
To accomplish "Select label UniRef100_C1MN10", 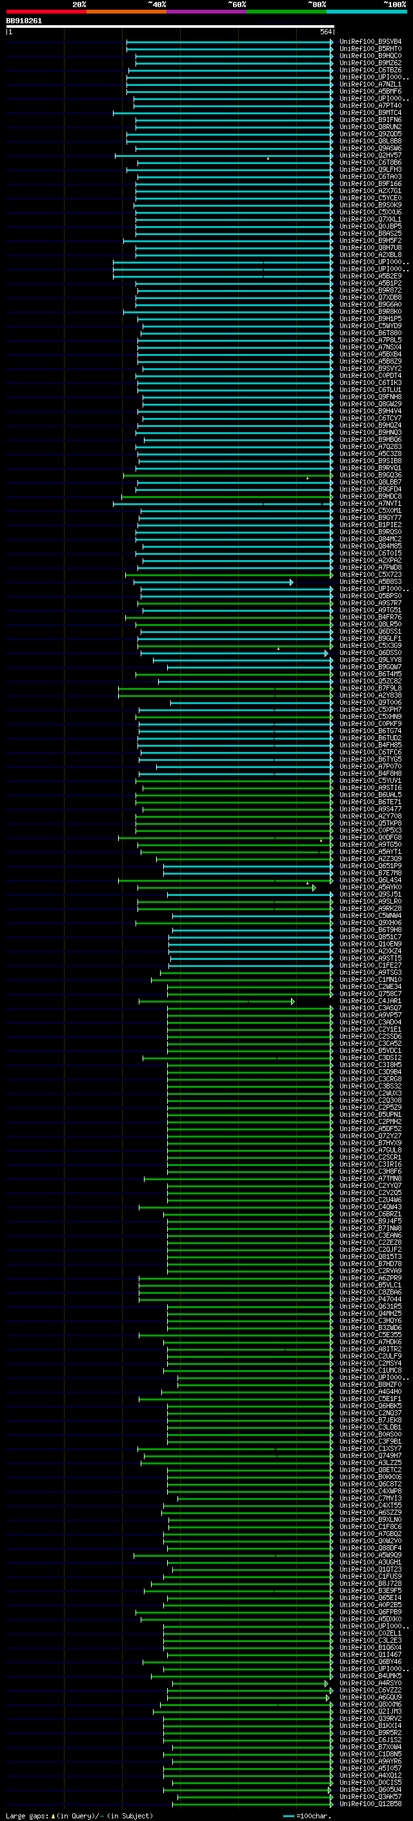I will [x=370, y=980].
